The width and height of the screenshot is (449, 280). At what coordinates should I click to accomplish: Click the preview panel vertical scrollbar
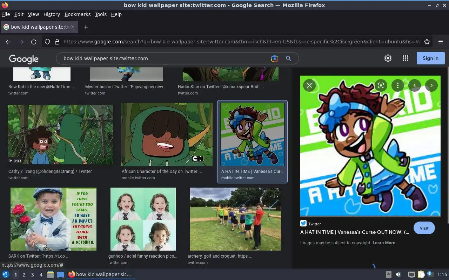click(448, 145)
